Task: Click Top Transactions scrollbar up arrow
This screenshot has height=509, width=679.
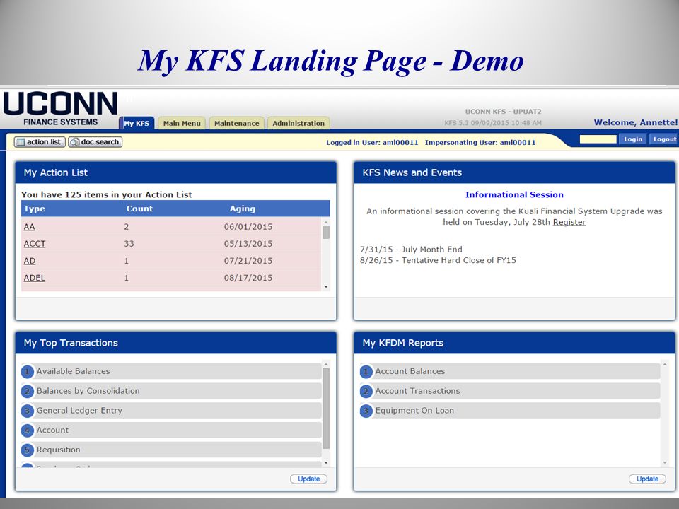Action: click(326, 364)
